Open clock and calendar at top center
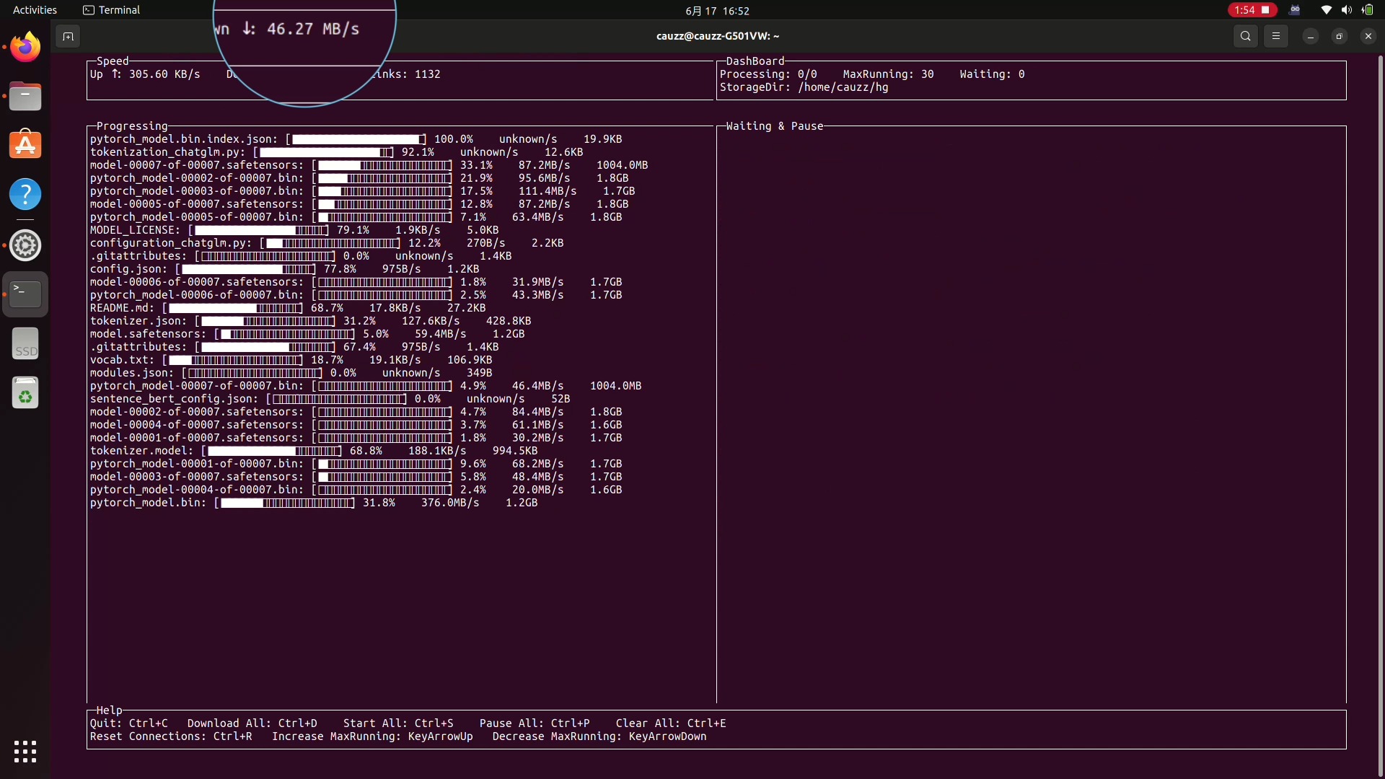This screenshot has width=1385, height=779. 717,11
